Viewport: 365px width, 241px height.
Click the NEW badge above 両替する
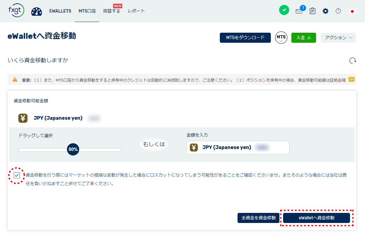point(118,6)
